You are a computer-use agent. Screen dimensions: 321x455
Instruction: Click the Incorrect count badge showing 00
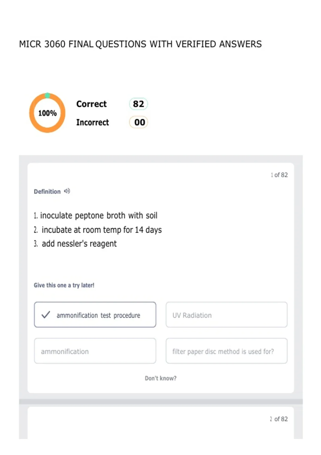coord(139,122)
